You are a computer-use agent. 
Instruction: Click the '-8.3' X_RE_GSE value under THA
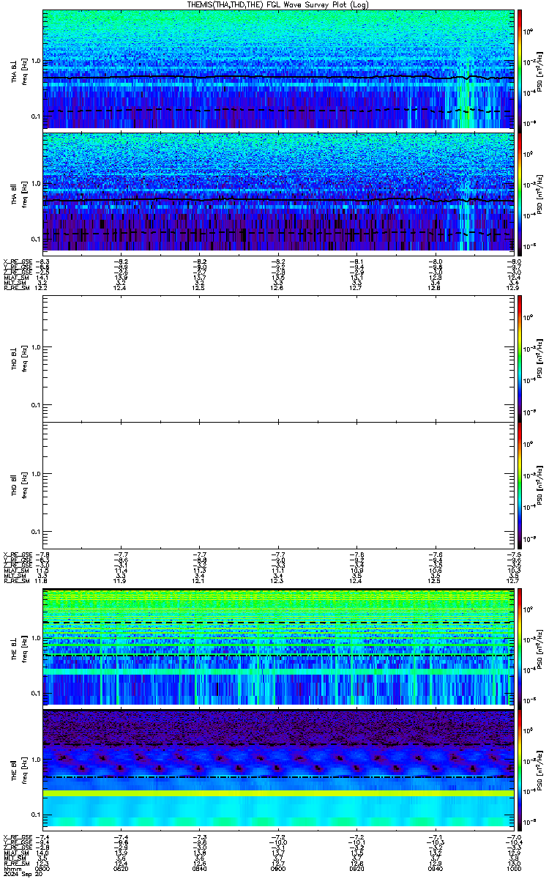43,262
